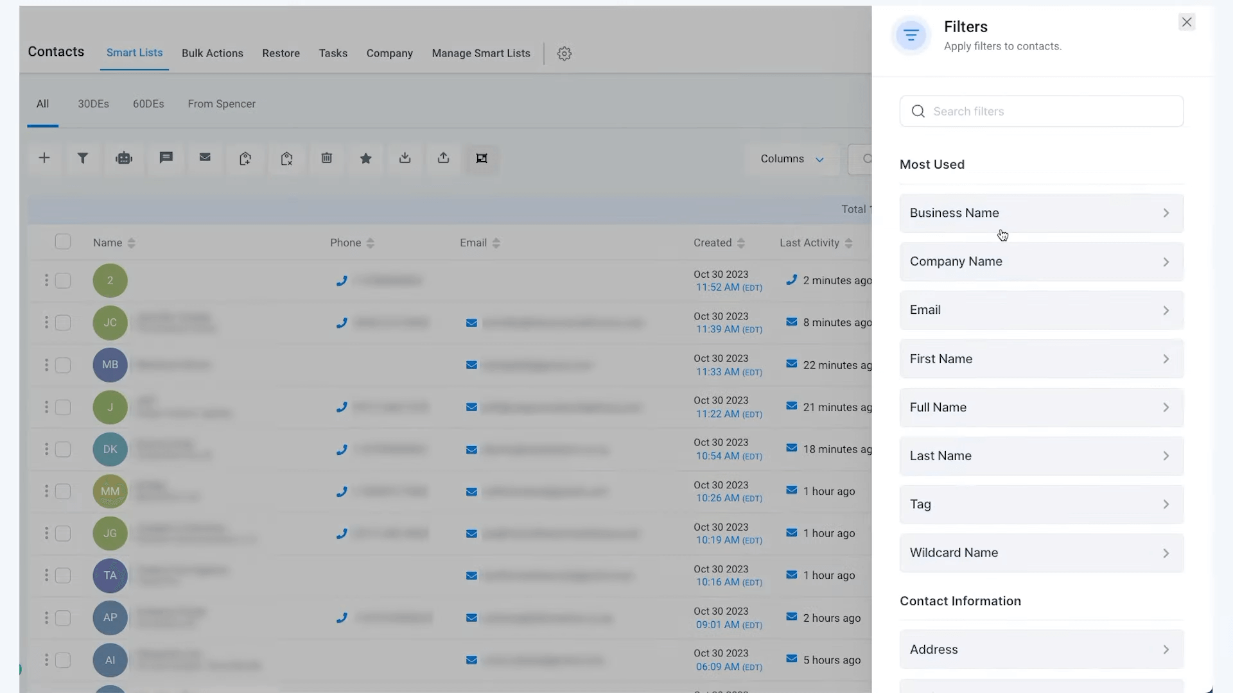
Task: Toggle checkbox for contact row JC
Action: point(63,322)
